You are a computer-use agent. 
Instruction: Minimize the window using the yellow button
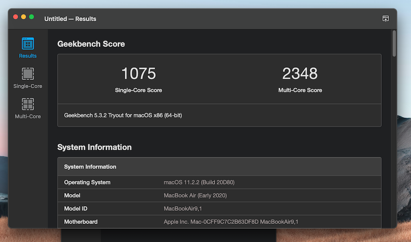point(24,17)
